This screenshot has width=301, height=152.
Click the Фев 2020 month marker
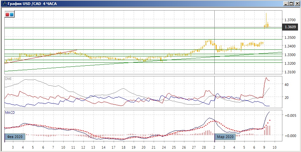15,137
